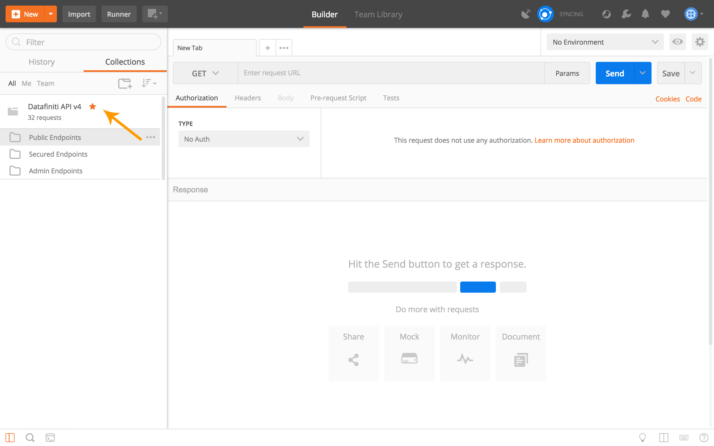
Task: Open the No Auth type dropdown
Action: pos(244,139)
